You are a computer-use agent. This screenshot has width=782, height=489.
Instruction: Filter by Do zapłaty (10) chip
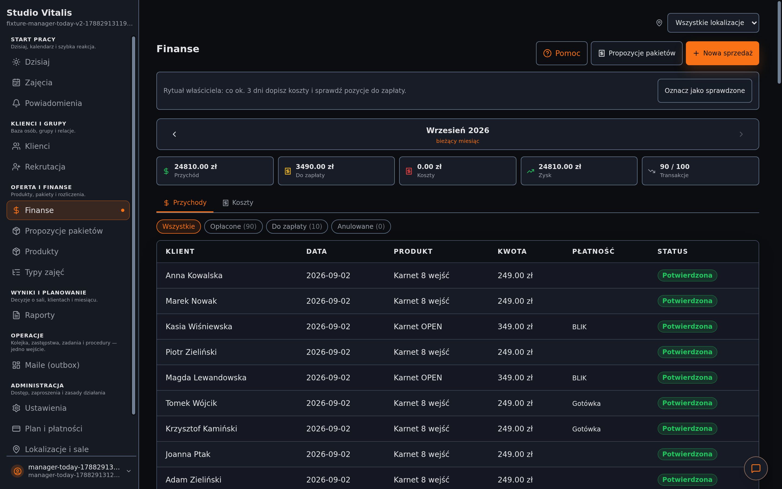click(x=297, y=226)
